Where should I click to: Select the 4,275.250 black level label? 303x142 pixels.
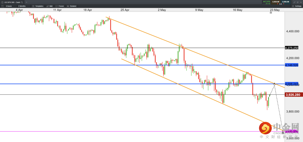pyautogui.click(x=291, y=48)
